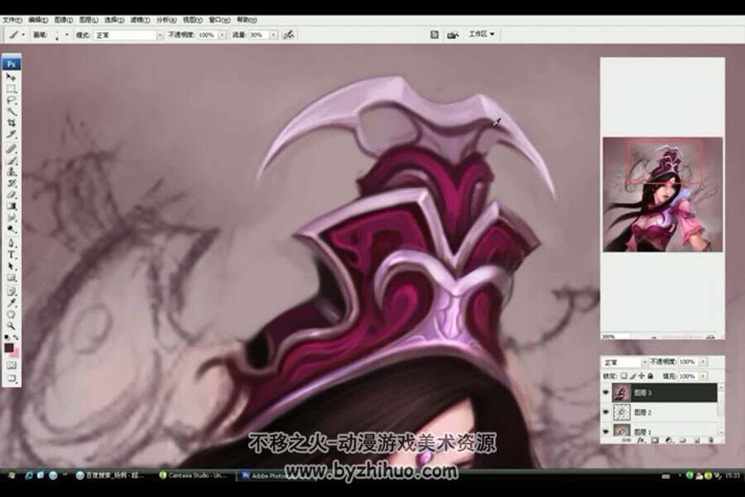Select the Notes tool
This screenshot has width=745, height=497.
(x=11, y=291)
